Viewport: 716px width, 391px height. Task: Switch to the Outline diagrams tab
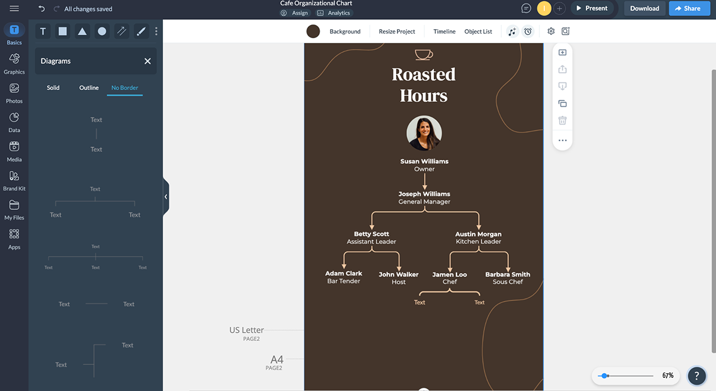click(89, 88)
